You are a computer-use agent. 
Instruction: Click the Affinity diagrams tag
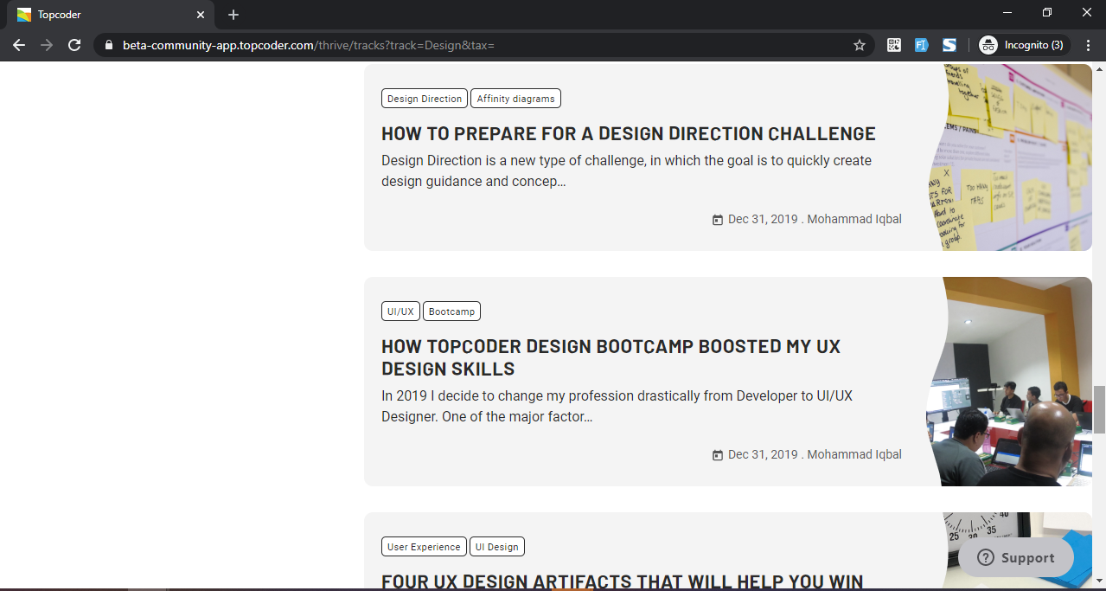click(x=515, y=99)
